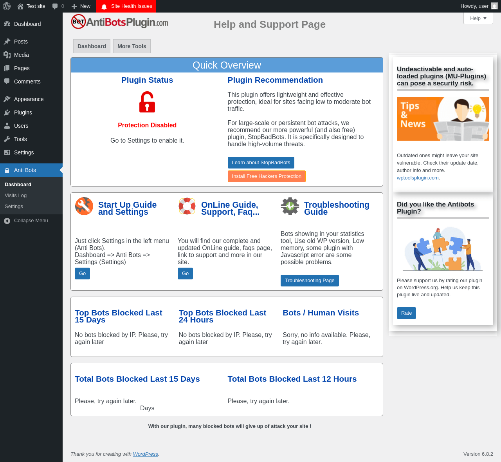This screenshot has height=462, width=501.
Task: Open the main Settings menu label
Action: coord(24,152)
